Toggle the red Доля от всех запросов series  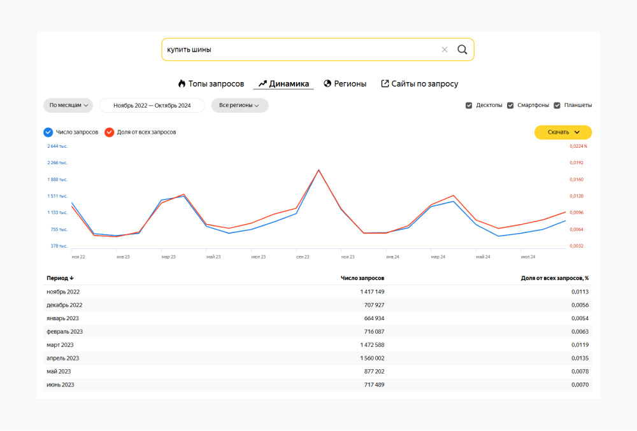[x=109, y=132]
